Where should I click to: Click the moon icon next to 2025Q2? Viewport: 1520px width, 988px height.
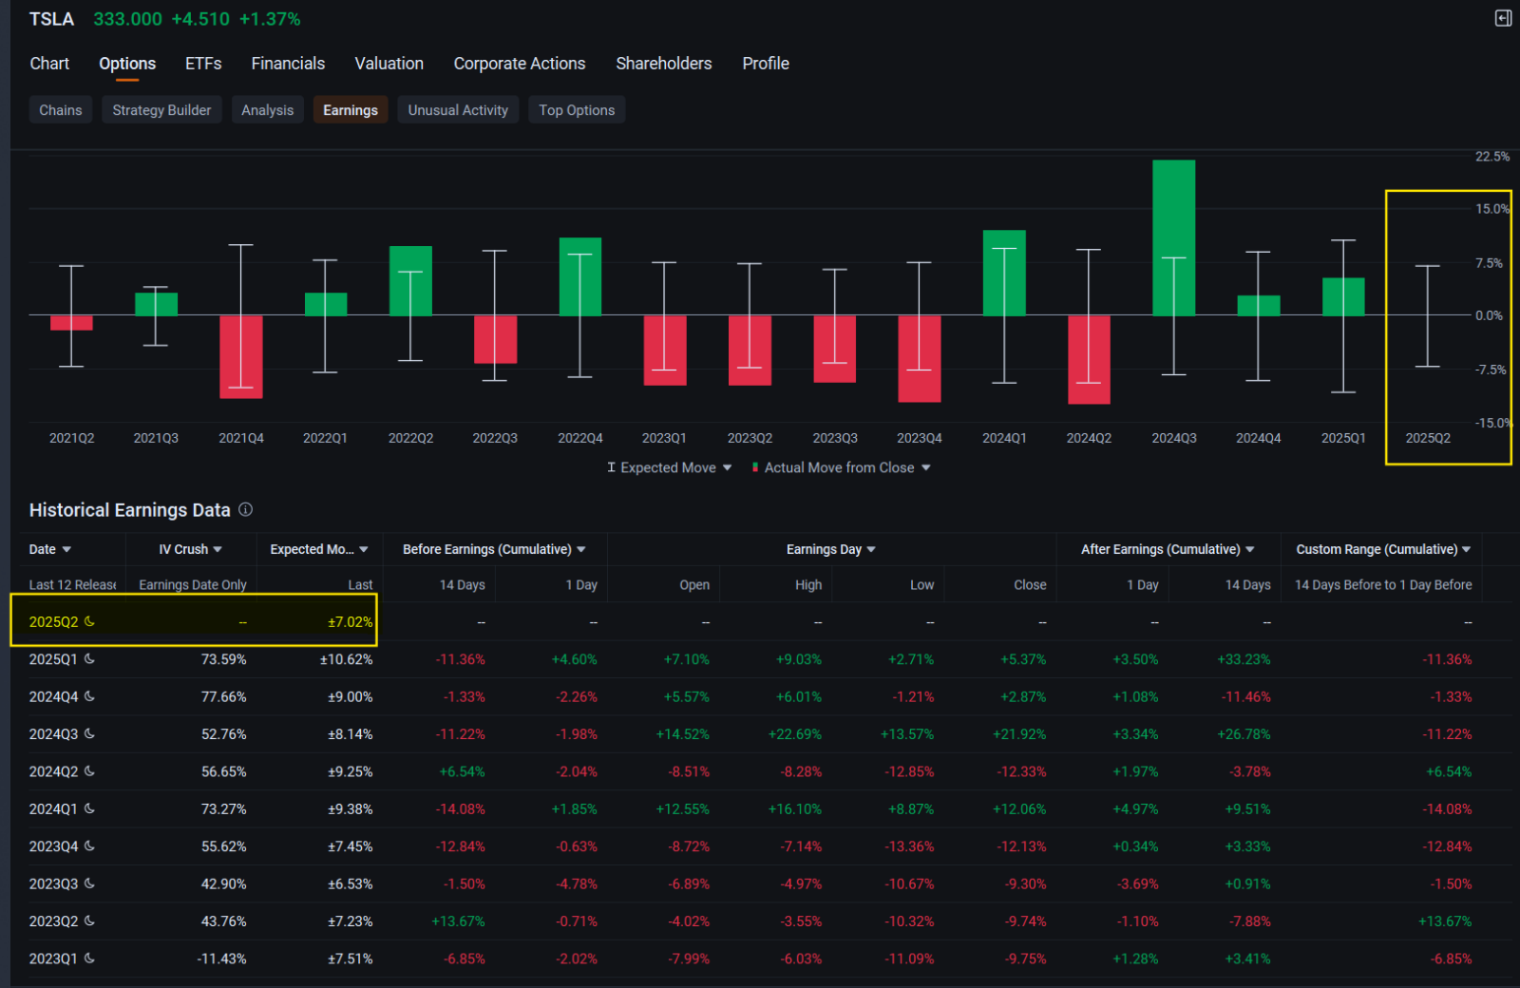90,621
